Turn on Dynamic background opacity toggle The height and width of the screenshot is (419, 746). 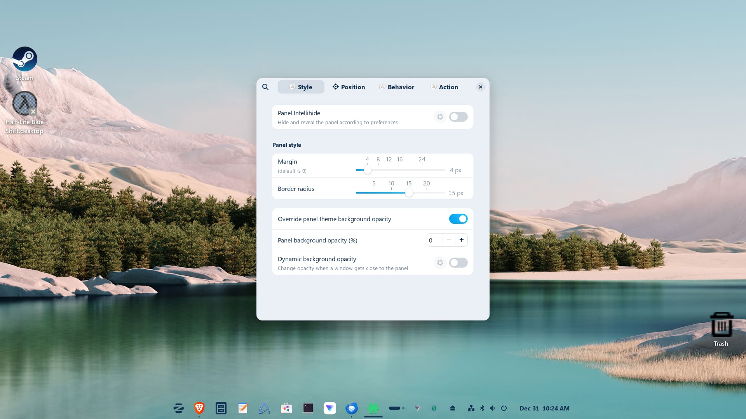tap(458, 263)
